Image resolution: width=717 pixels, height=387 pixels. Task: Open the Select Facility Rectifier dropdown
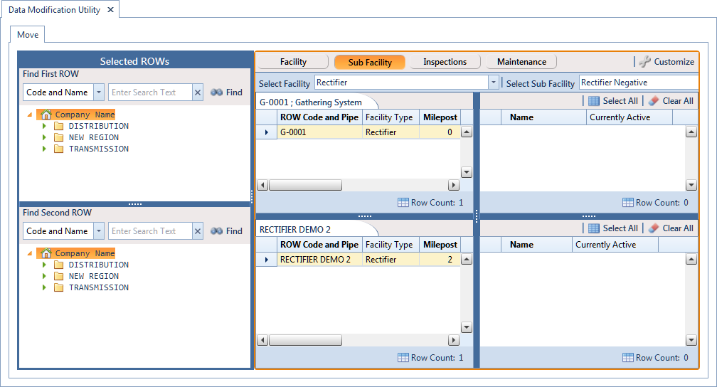click(x=493, y=83)
